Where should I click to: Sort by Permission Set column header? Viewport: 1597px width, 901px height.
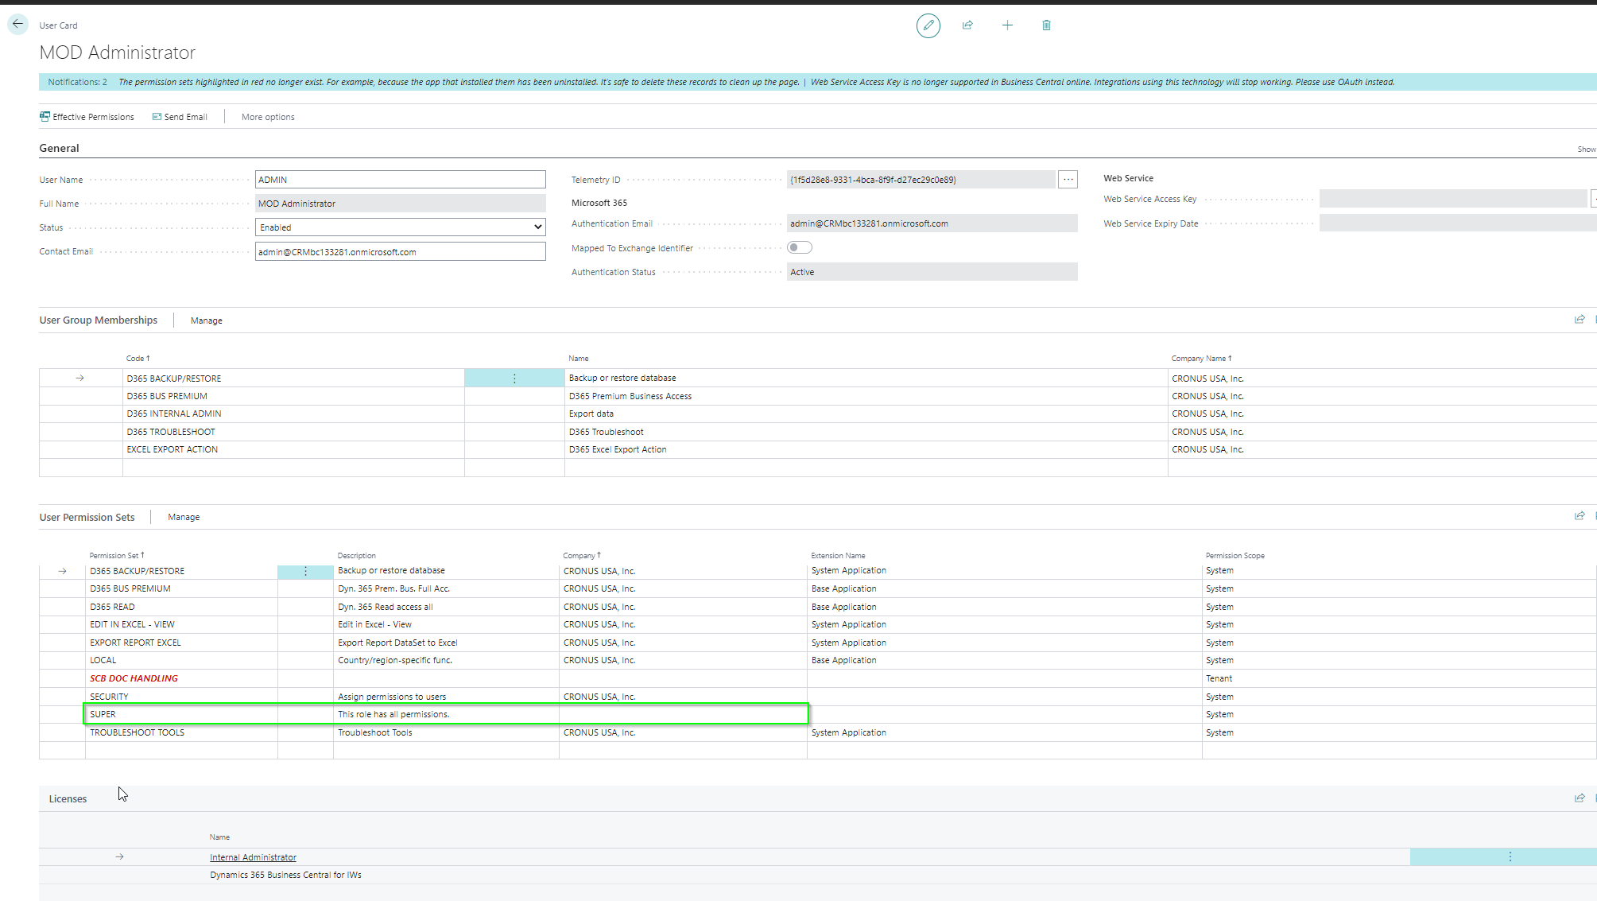116,556
